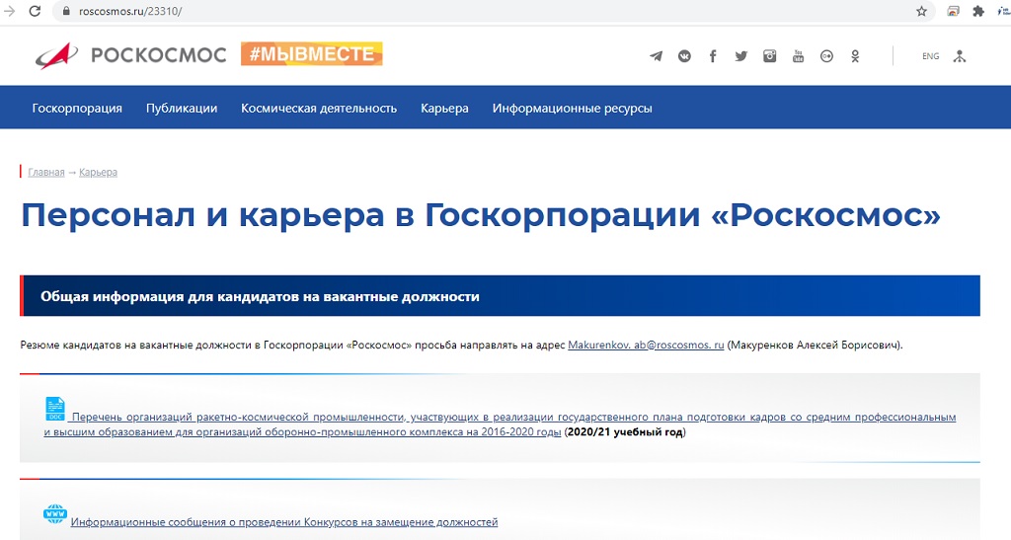Image resolution: width=1011 pixels, height=540 pixels.
Task: Open the browser cast/media icon beside star
Action: click(x=953, y=11)
